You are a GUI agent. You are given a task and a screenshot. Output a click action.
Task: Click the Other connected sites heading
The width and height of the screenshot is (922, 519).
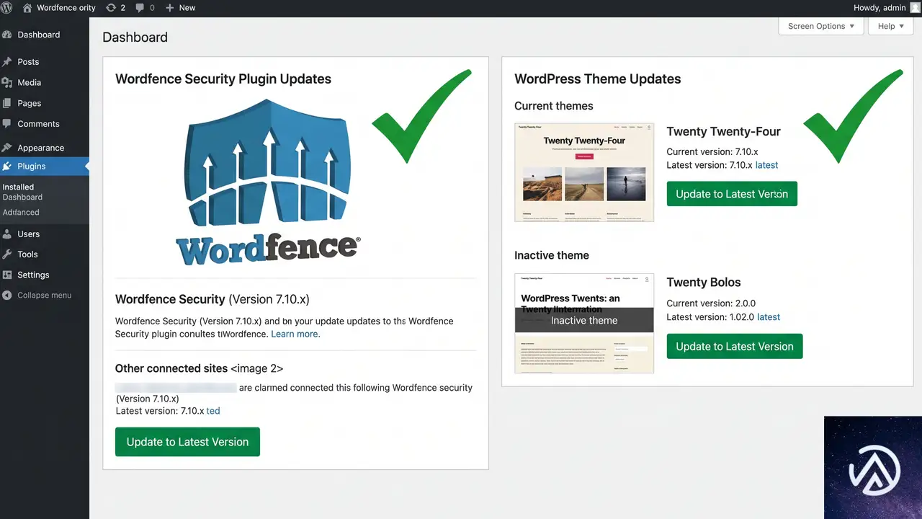(171, 368)
